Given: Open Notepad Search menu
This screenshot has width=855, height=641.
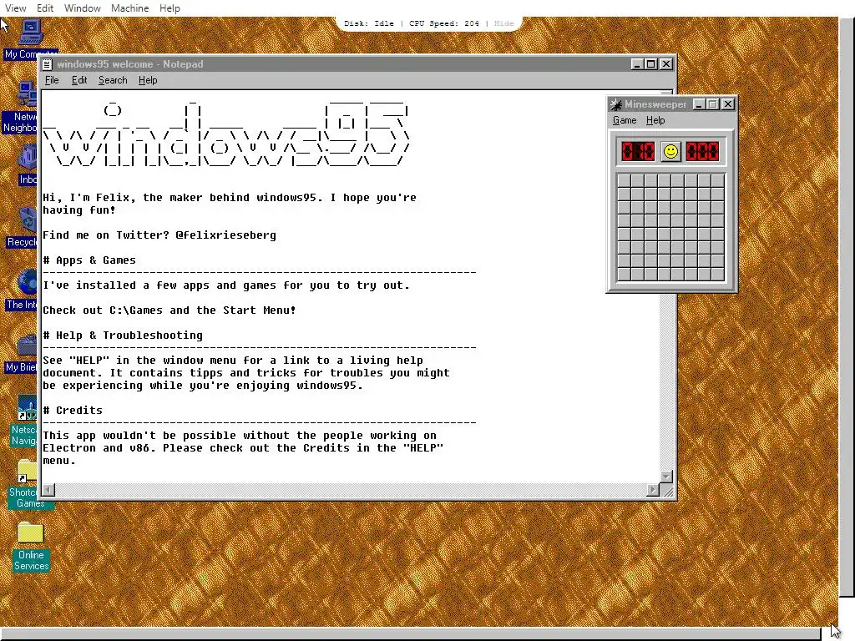Looking at the screenshot, I should tap(113, 80).
